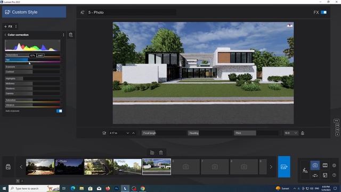341x192 pixels.
Task: Select the third photo thumbnail with stairs
Action: (x=99, y=167)
